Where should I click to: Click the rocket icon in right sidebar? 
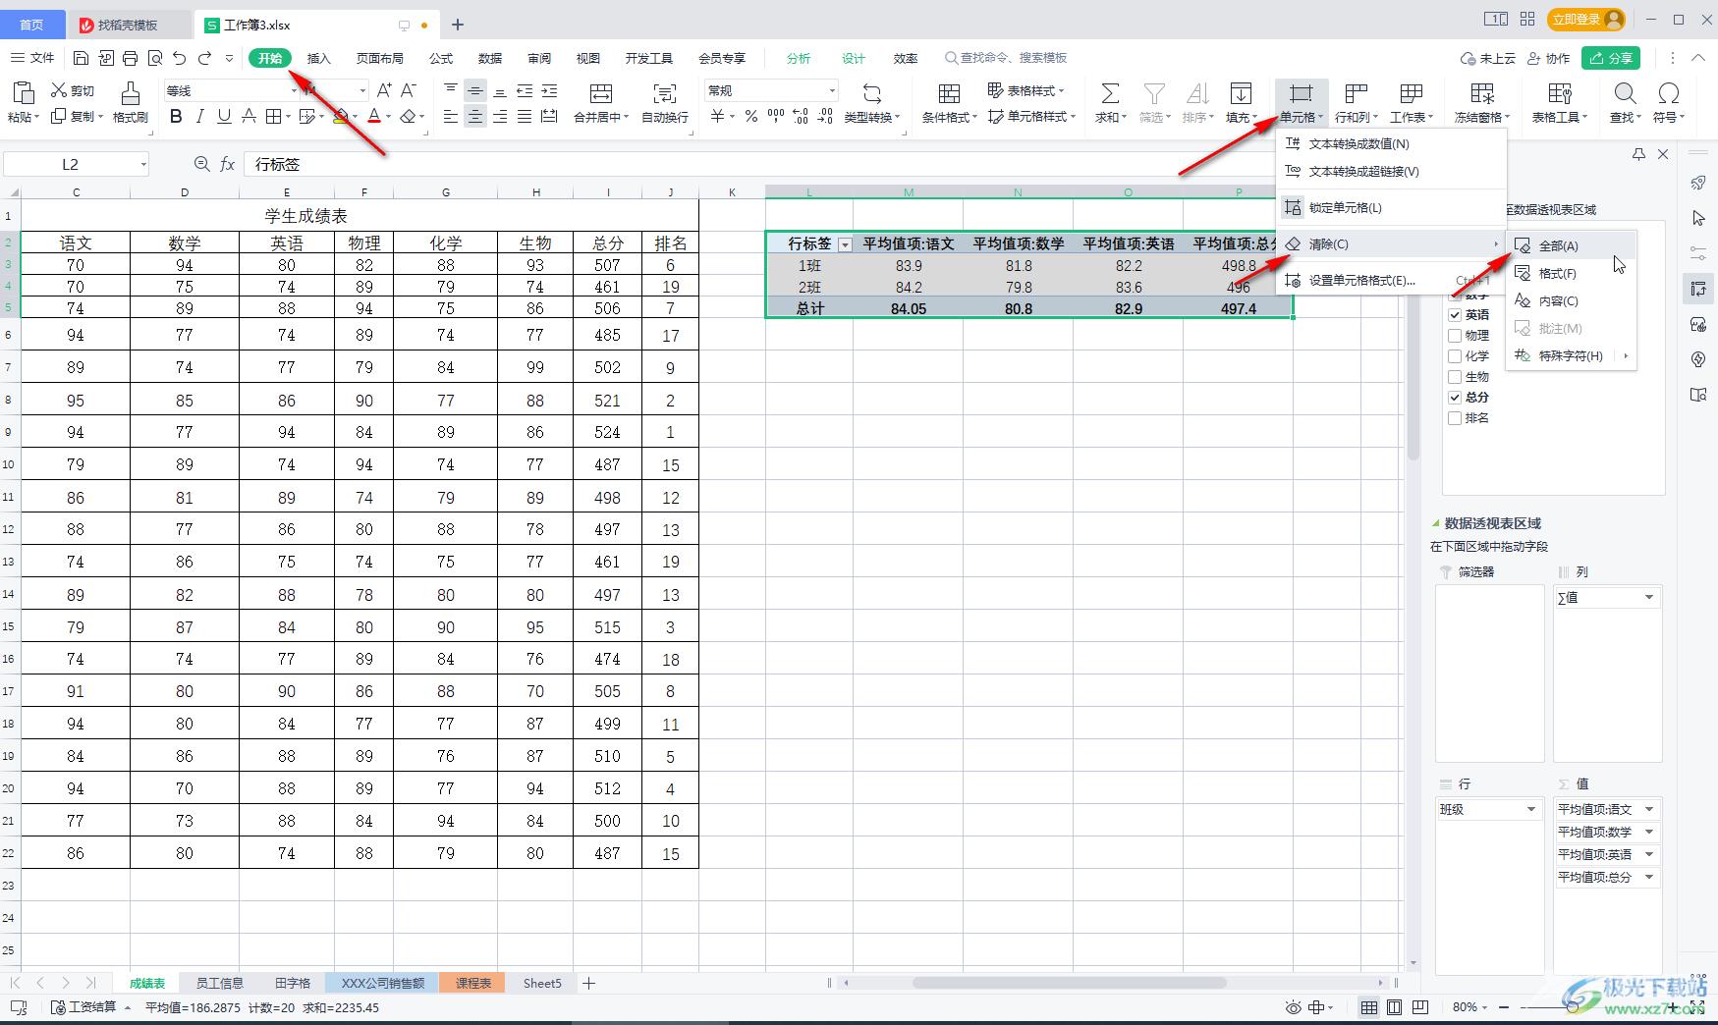coord(1698,183)
